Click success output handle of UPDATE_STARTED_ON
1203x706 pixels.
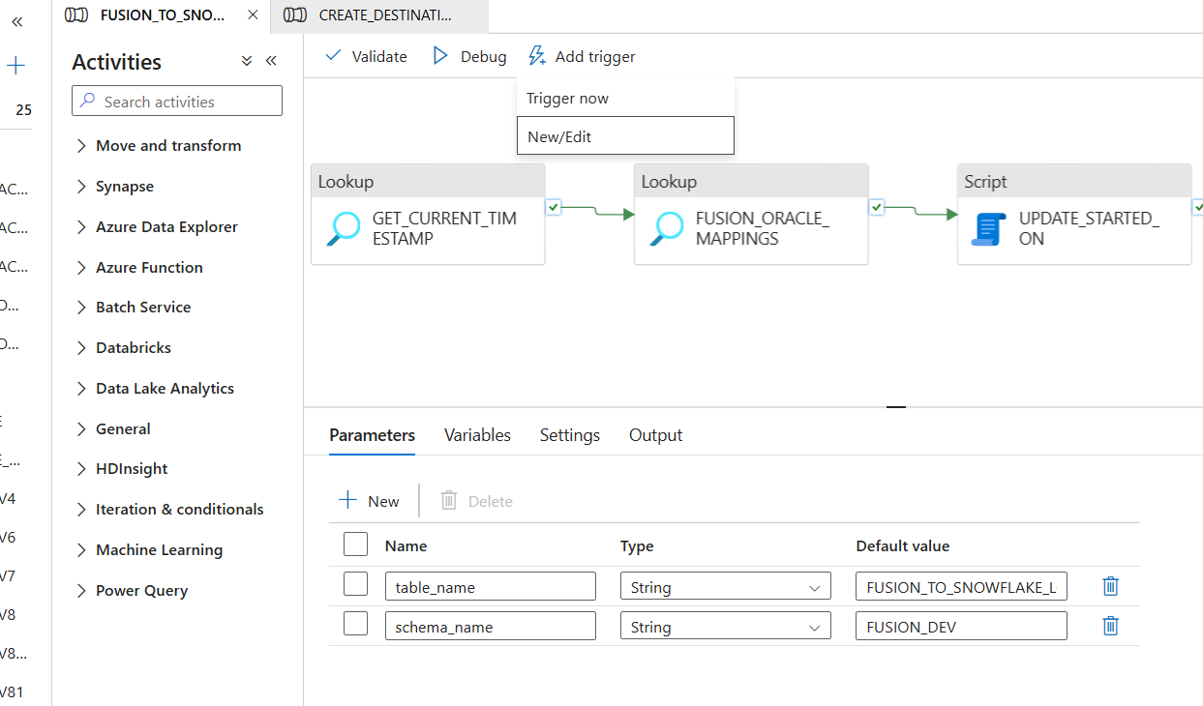coord(1198,207)
